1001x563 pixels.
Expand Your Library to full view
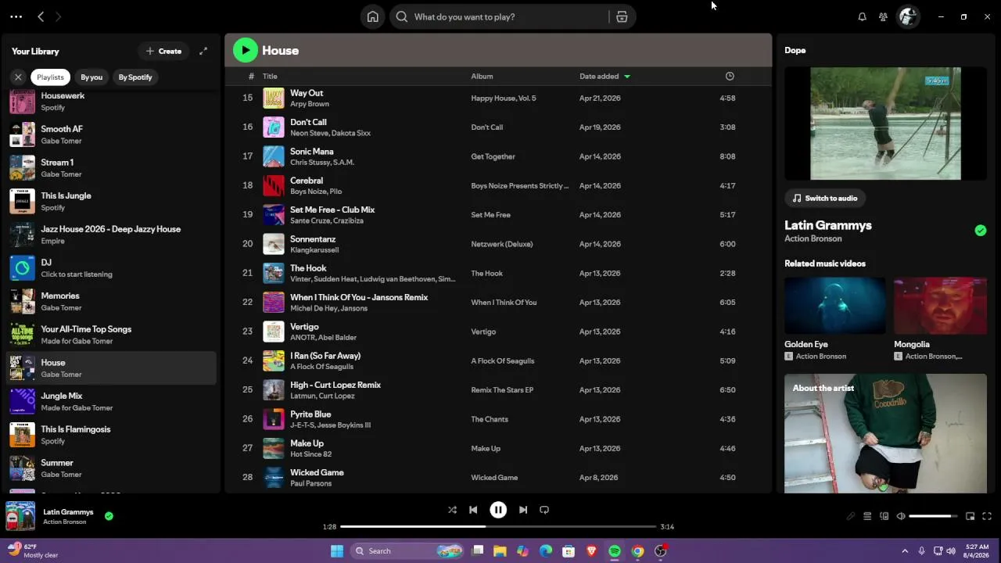[203, 51]
